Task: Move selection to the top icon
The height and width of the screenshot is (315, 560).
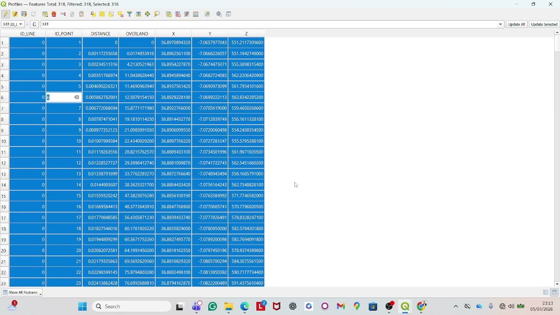Action: pyautogui.click(x=139, y=14)
